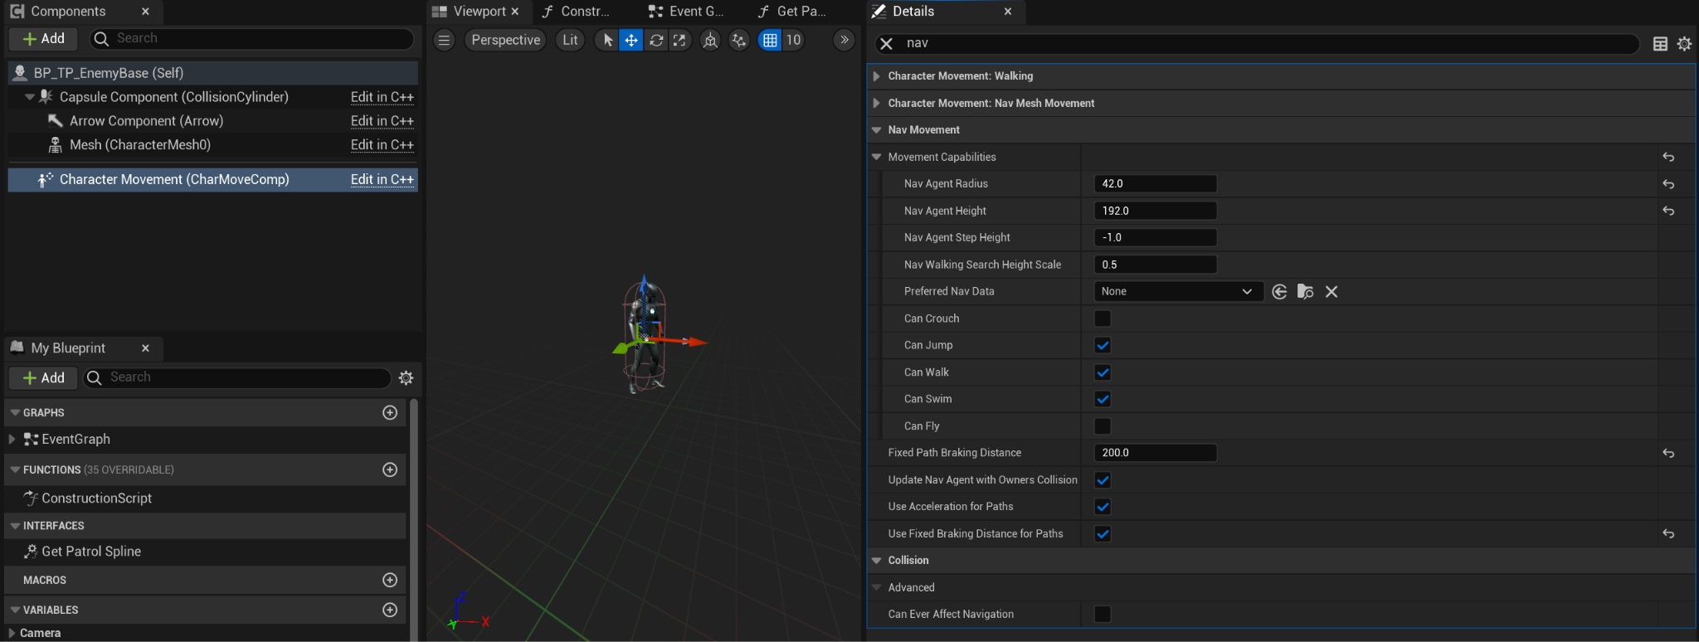Browse to Preferred Nav Data in Content Browser
Image resolution: width=1699 pixels, height=642 pixels.
[x=1305, y=292]
